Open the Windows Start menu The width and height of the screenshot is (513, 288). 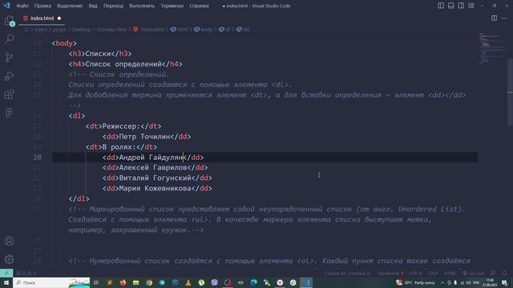pyautogui.click(x=6, y=282)
